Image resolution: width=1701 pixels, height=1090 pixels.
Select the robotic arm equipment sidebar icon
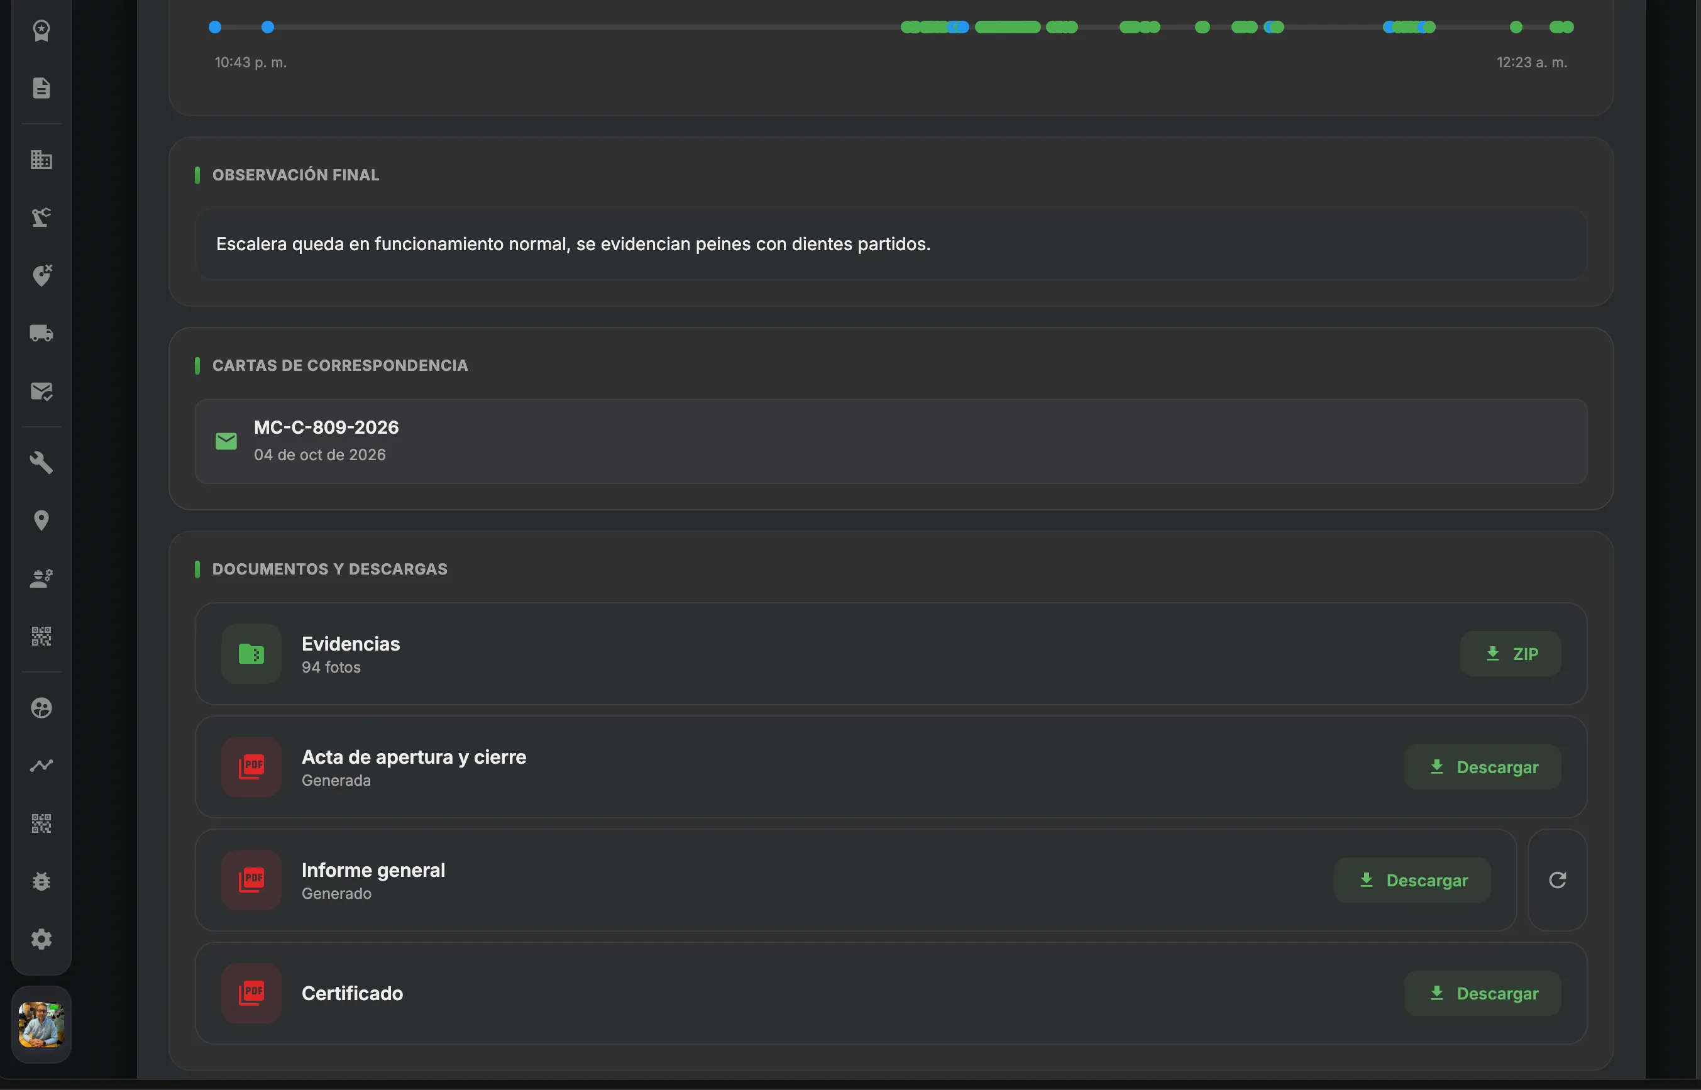coord(41,217)
